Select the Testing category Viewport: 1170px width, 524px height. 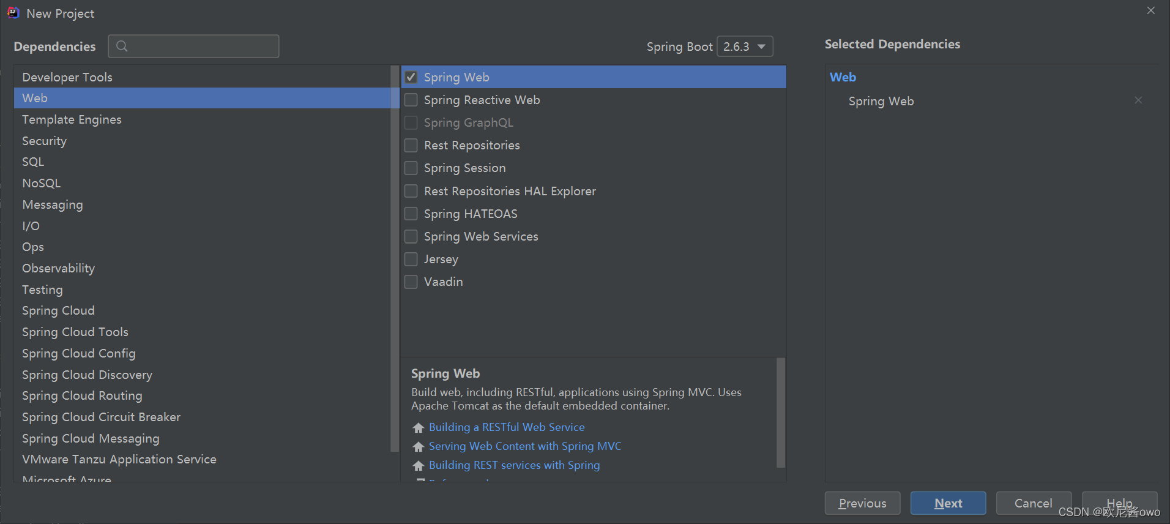202,290
